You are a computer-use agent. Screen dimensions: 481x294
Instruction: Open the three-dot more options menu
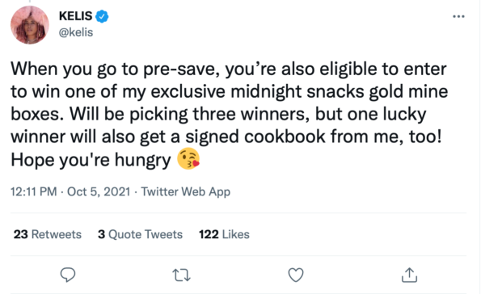[458, 16]
